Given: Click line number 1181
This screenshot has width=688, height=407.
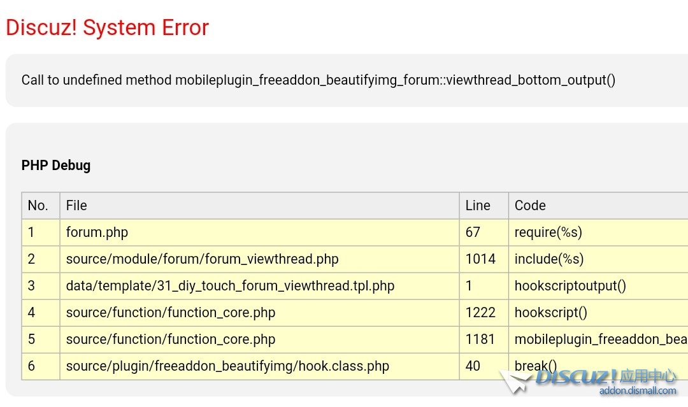Looking at the screenshot, I should 484,339.
